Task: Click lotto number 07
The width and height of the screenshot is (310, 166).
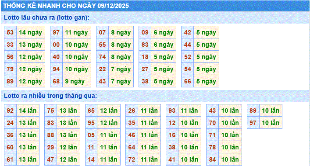Action: pos(103,32)
